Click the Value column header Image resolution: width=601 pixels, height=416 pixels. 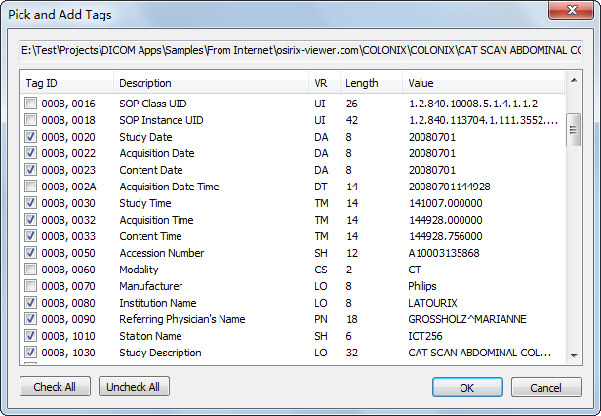pyautogui.click(x=483, y=83)
